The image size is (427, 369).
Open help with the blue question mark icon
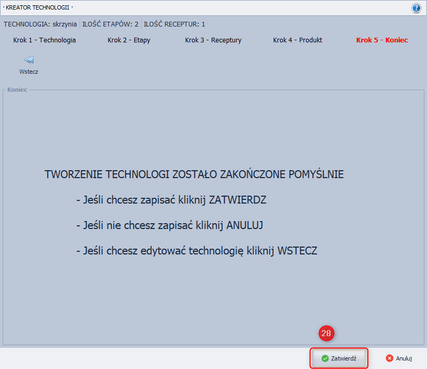pyautogui.click(x=416, y=8)
